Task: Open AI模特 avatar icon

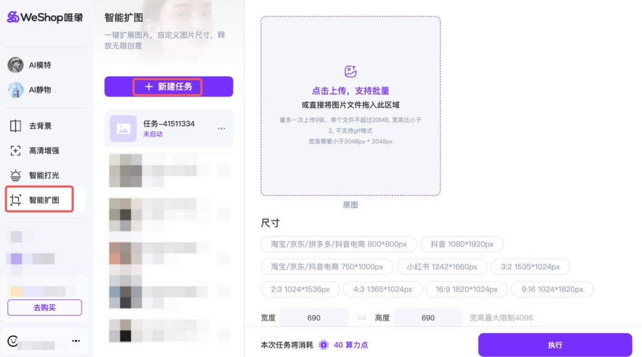Action: point(16,65)
